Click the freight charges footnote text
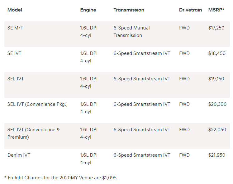The width and height of the screenshot is (233, 184). 61,177
